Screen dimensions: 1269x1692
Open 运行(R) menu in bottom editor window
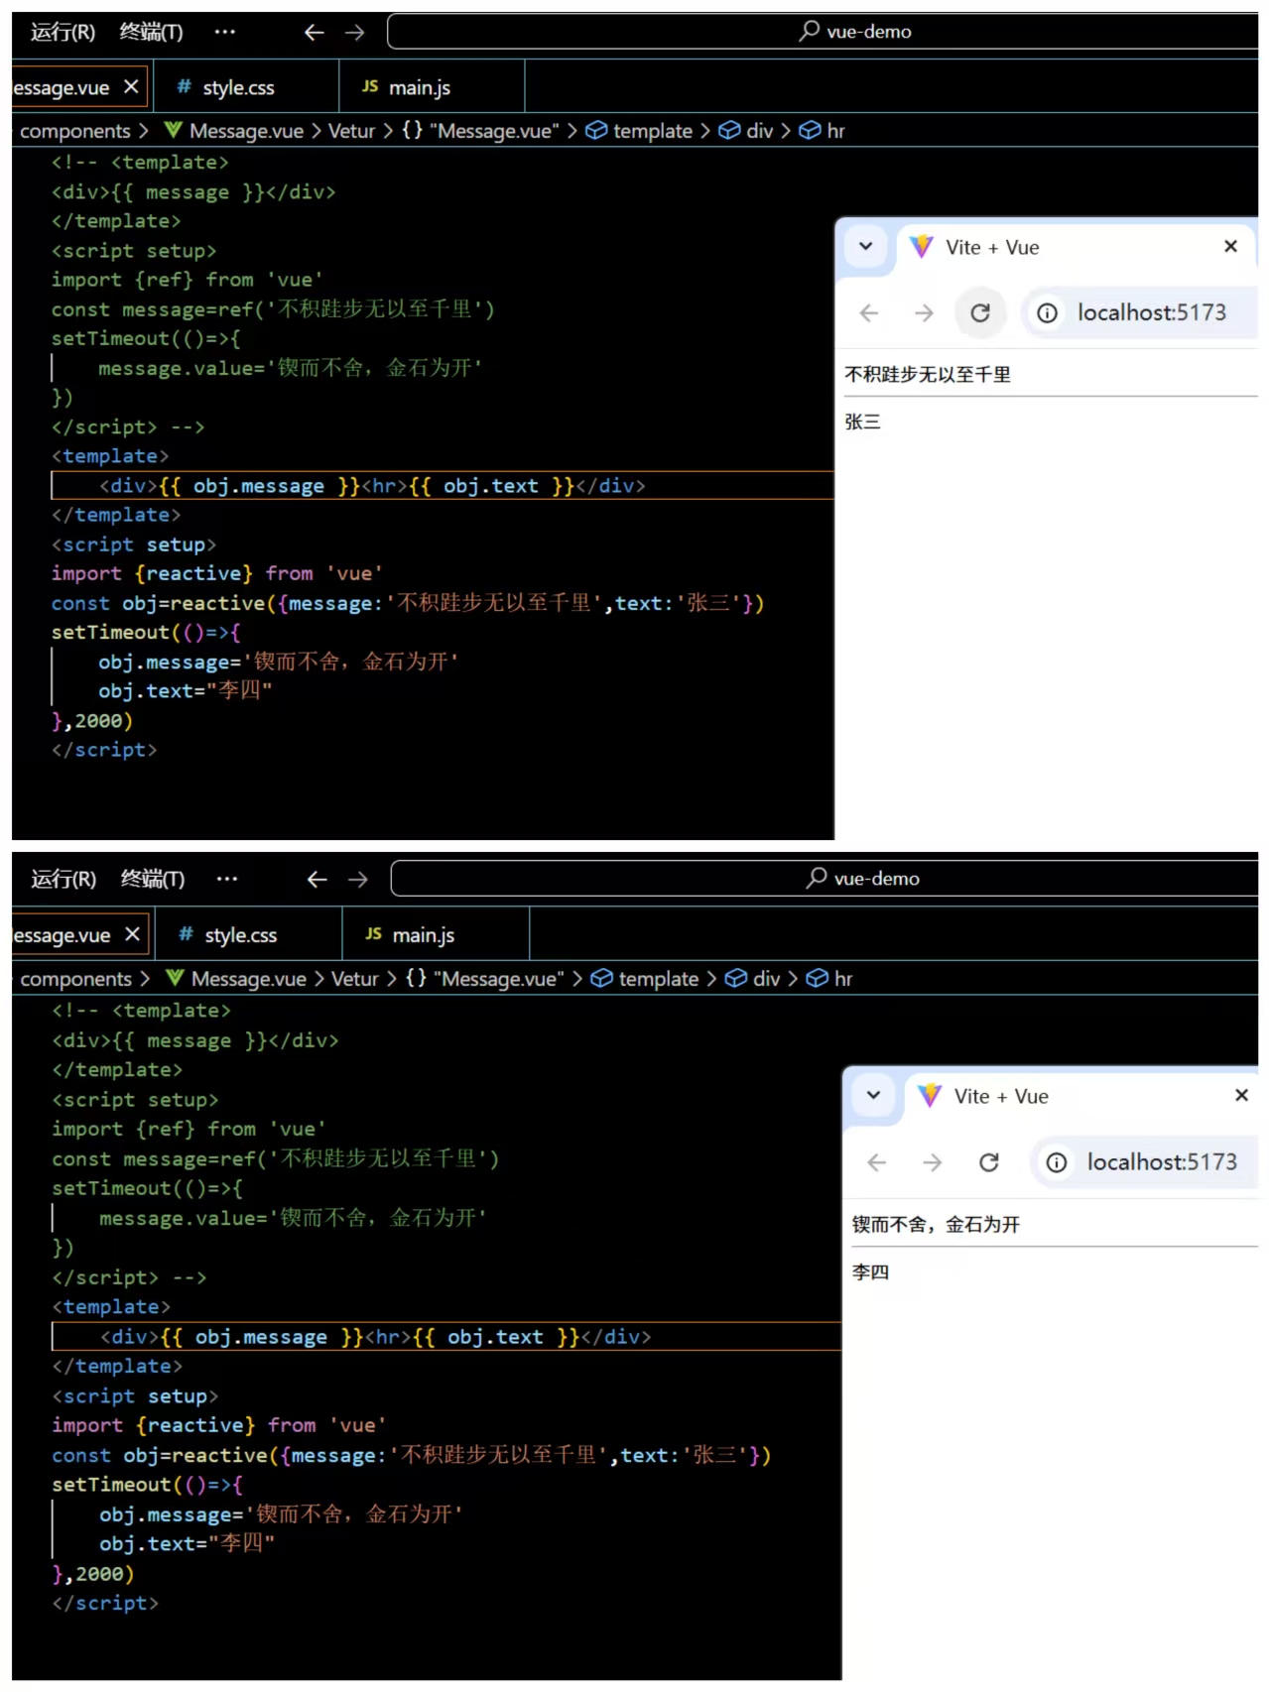[x=63, y=880]
